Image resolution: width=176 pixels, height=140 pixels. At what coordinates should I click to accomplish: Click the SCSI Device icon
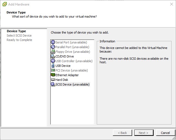[53, 84]
